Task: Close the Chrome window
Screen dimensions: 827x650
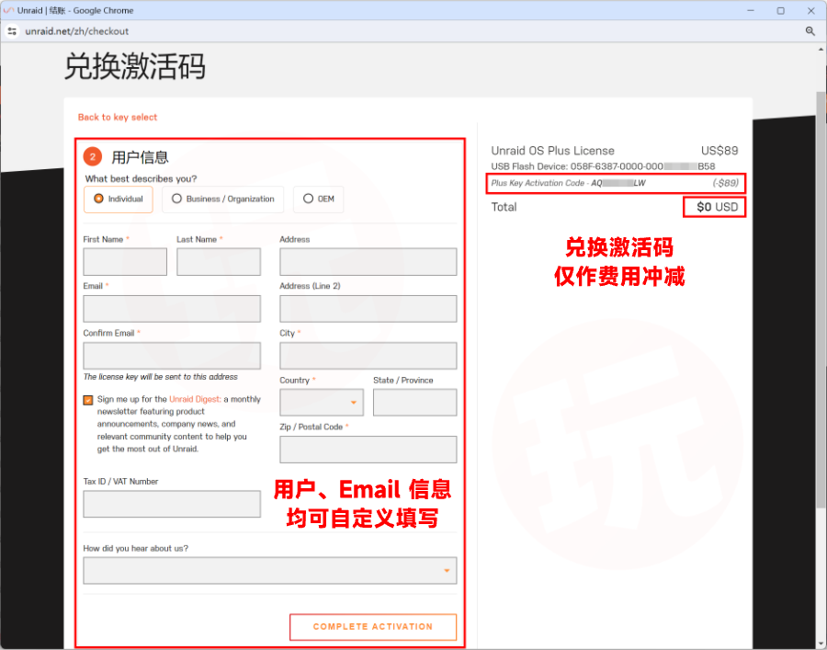Action: [x=811, y=10]
